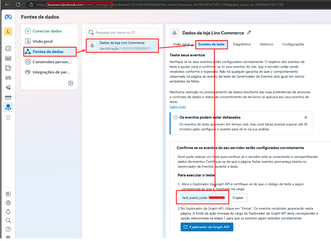Click the test_event_code value field
Screen dimensions: 331x241
(204, 198)
